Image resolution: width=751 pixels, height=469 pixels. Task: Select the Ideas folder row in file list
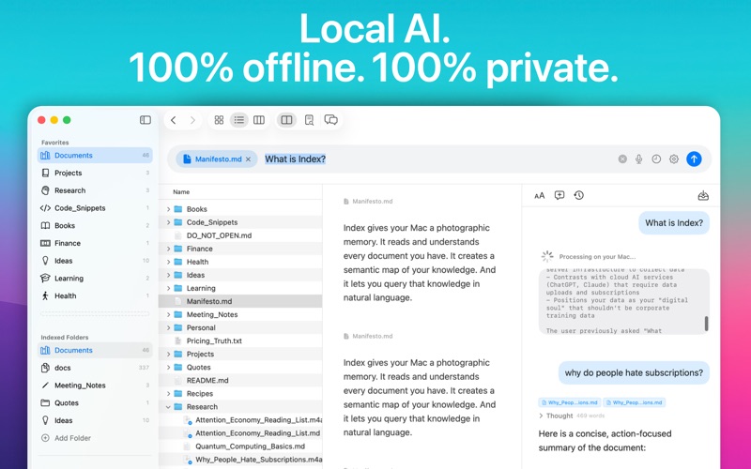point(240,275)
